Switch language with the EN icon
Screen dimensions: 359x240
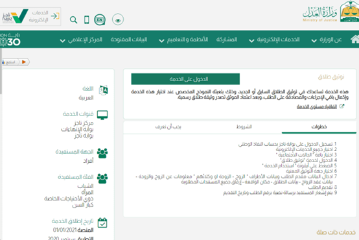tap(100, 19)
